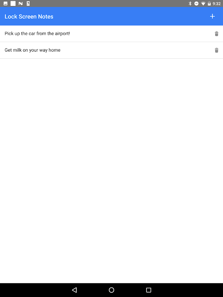The image size is (223, 297).
Task: Click the Lock Screen Notes title
Action: point(29,17)
